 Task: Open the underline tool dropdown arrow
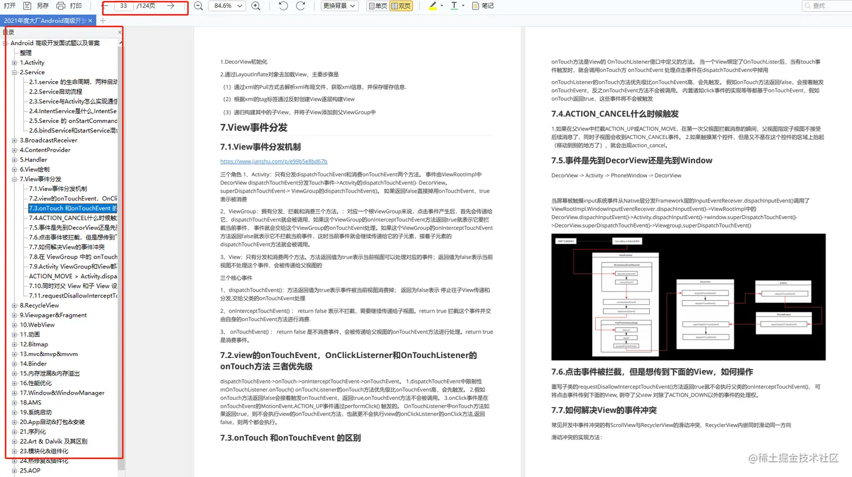[463, 6]
